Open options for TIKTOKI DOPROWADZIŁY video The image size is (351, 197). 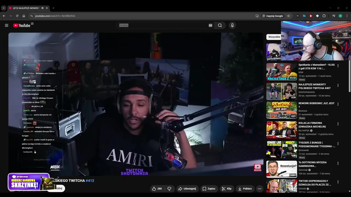338,182
